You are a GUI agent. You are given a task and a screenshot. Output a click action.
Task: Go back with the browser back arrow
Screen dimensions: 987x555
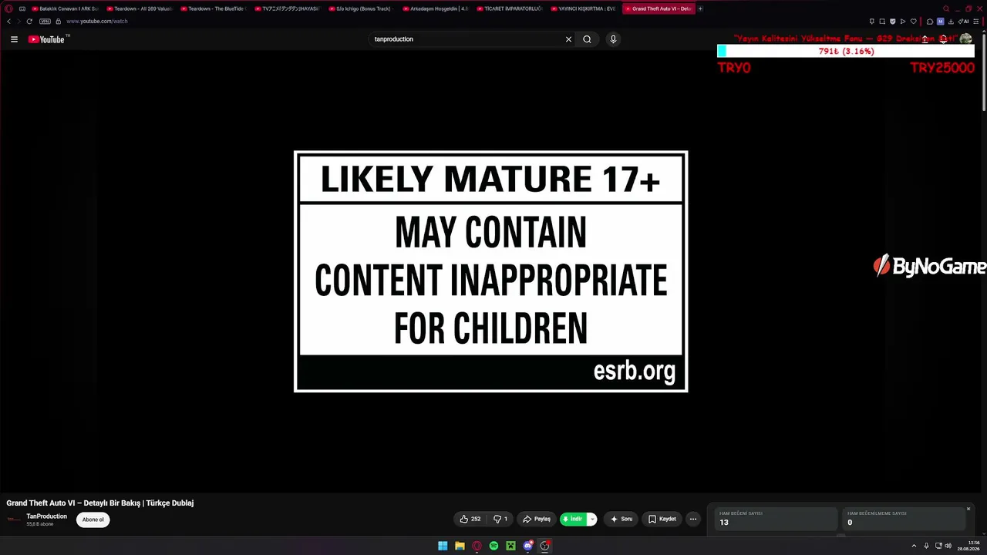pyautogui.click(x=8, y=22)
